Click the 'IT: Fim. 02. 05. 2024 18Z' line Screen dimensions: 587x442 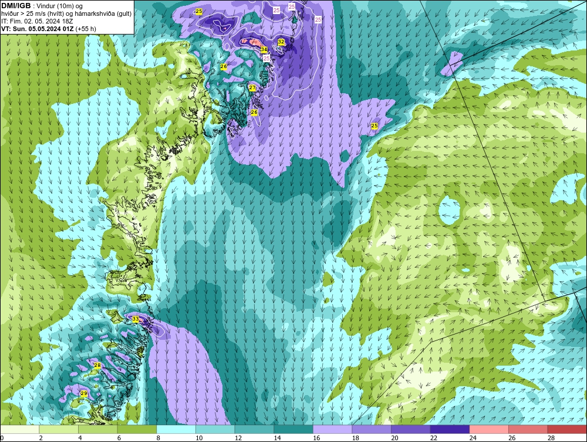[x=37, y=21]
